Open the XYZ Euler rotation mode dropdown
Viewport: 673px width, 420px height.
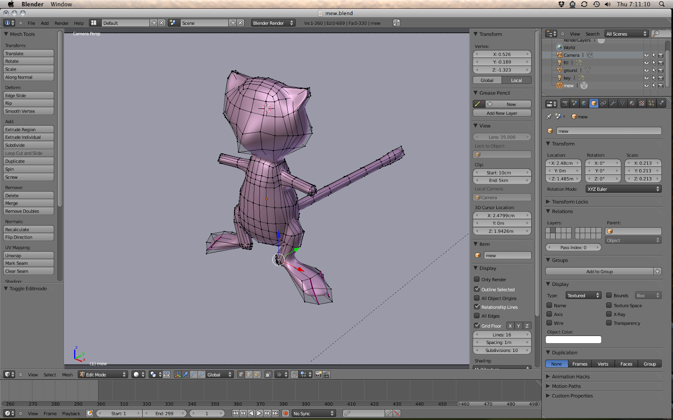coord(623,189)
